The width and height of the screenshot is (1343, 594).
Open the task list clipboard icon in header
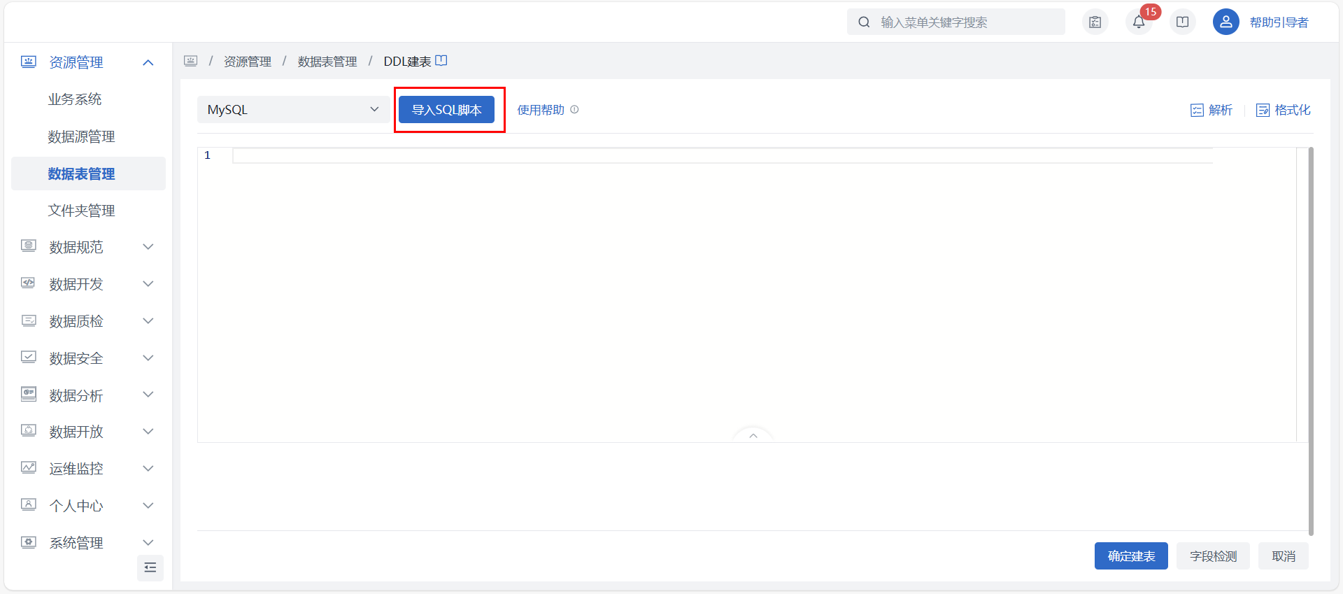(x=1095, y=22)
